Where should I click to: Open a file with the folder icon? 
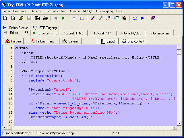[x=21, y=18]
